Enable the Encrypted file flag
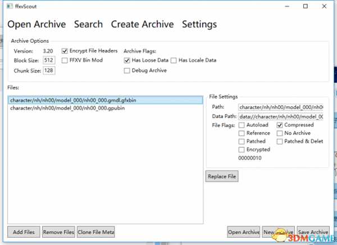The height and width of the screenshot is (245, 337). tap(242, 149)
